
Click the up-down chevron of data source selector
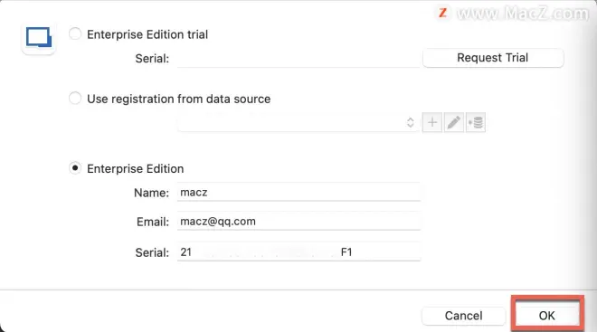tap(410, 123)
